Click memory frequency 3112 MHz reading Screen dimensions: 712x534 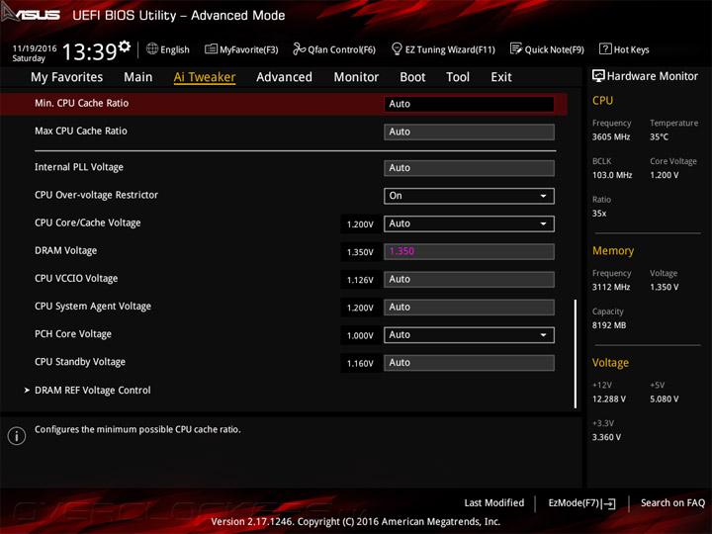[x=611, y=287]
